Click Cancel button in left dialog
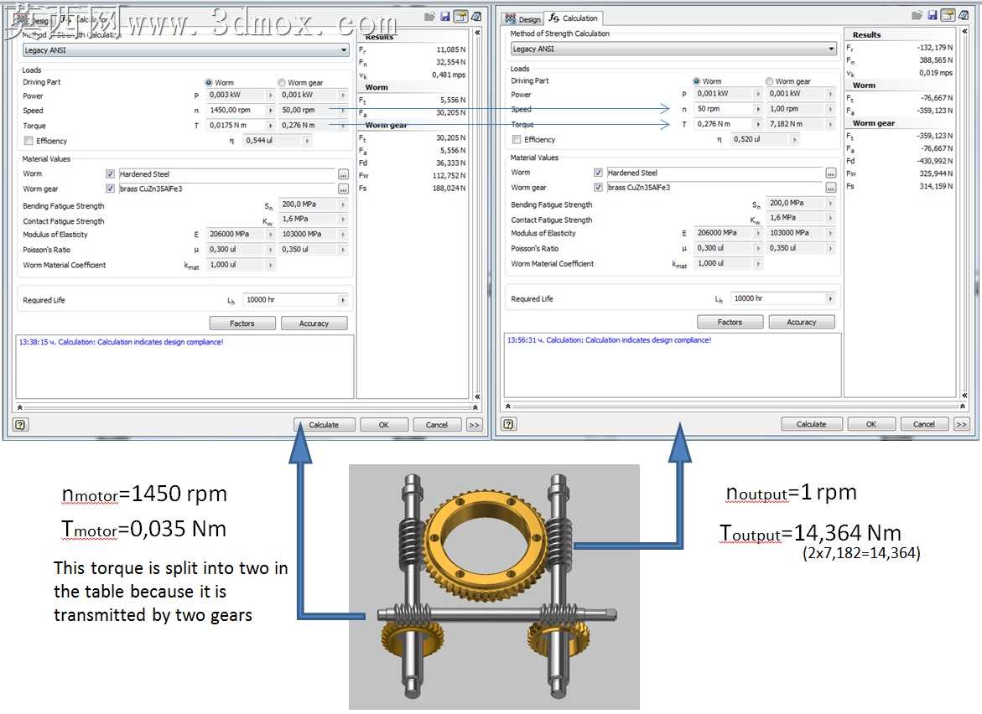This screenshot has width=982, height=714. [437, 425]
